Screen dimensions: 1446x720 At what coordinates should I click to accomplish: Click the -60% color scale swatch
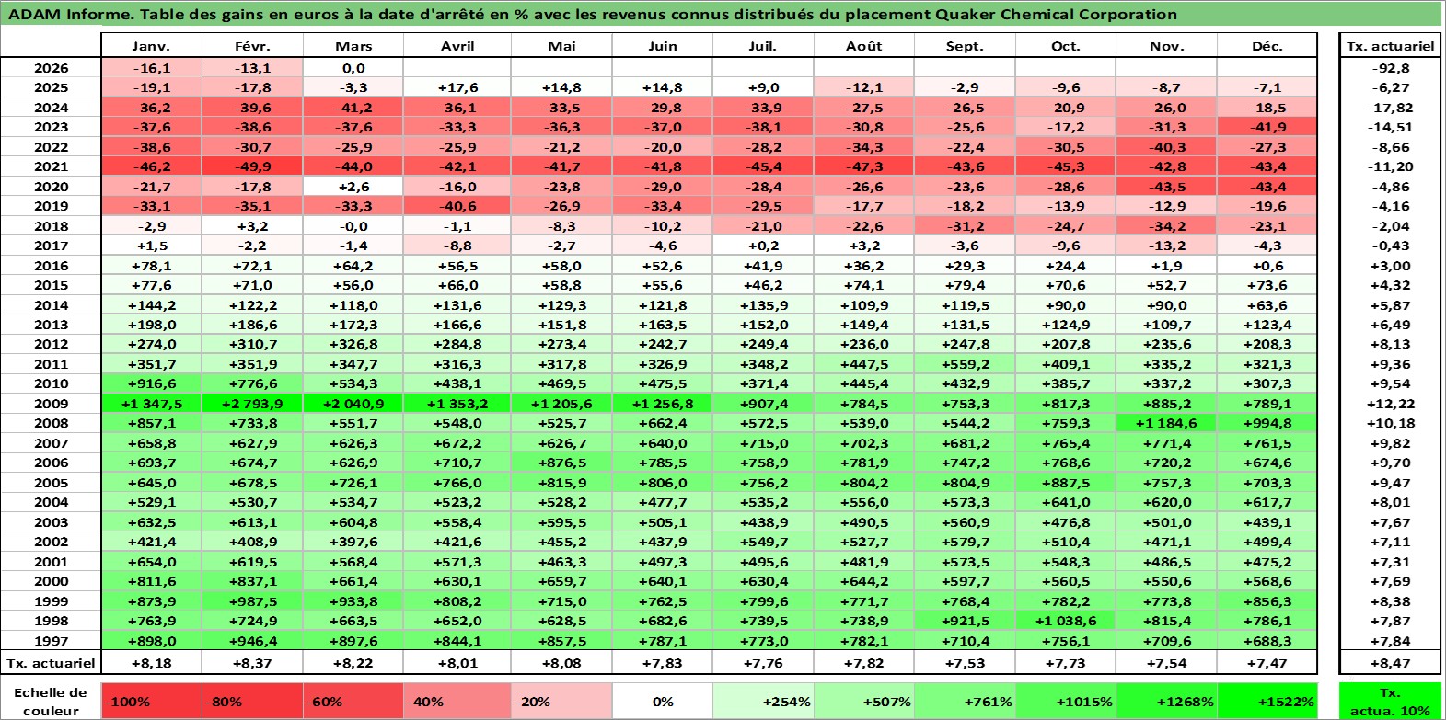click(x=353, y=701)
